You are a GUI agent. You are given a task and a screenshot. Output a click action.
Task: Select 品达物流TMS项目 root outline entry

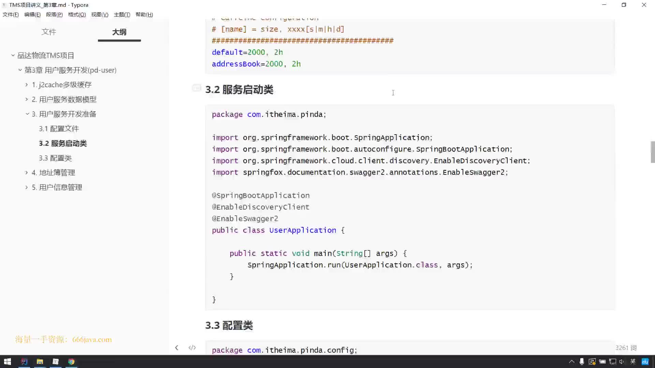(x=46, y=55)
